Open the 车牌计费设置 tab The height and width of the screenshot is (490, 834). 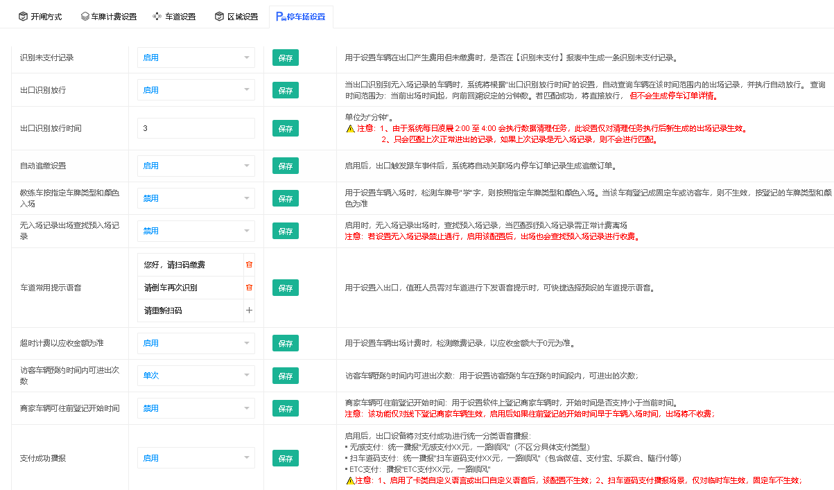point(108,17)
